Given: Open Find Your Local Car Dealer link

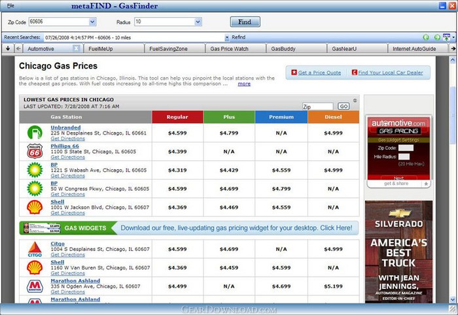Looking at the screenshot, I should point(391,73).
